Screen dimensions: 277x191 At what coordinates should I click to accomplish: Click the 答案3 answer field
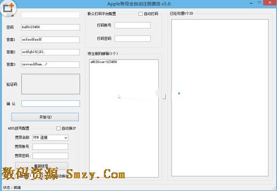point(51,65)
